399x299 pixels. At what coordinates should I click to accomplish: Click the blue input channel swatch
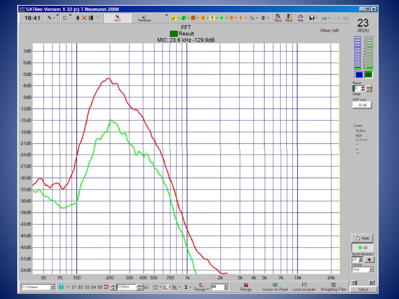359,75
